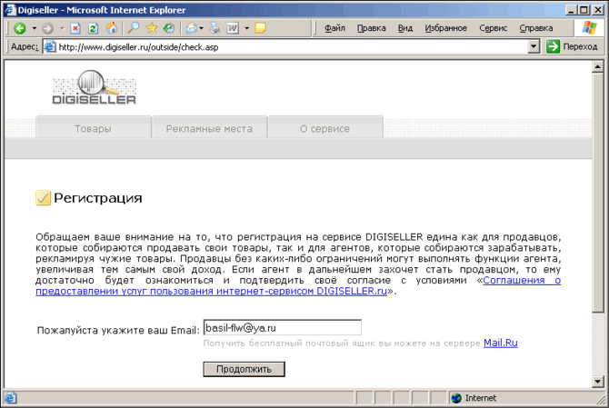This screenshot has height=408, width=609.
Task: Click the Refresh page icon
Action: tap(93, 28)
